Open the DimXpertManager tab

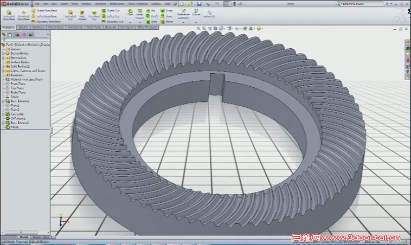24,35
